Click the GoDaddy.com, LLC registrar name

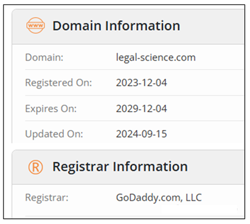(159, 198)
